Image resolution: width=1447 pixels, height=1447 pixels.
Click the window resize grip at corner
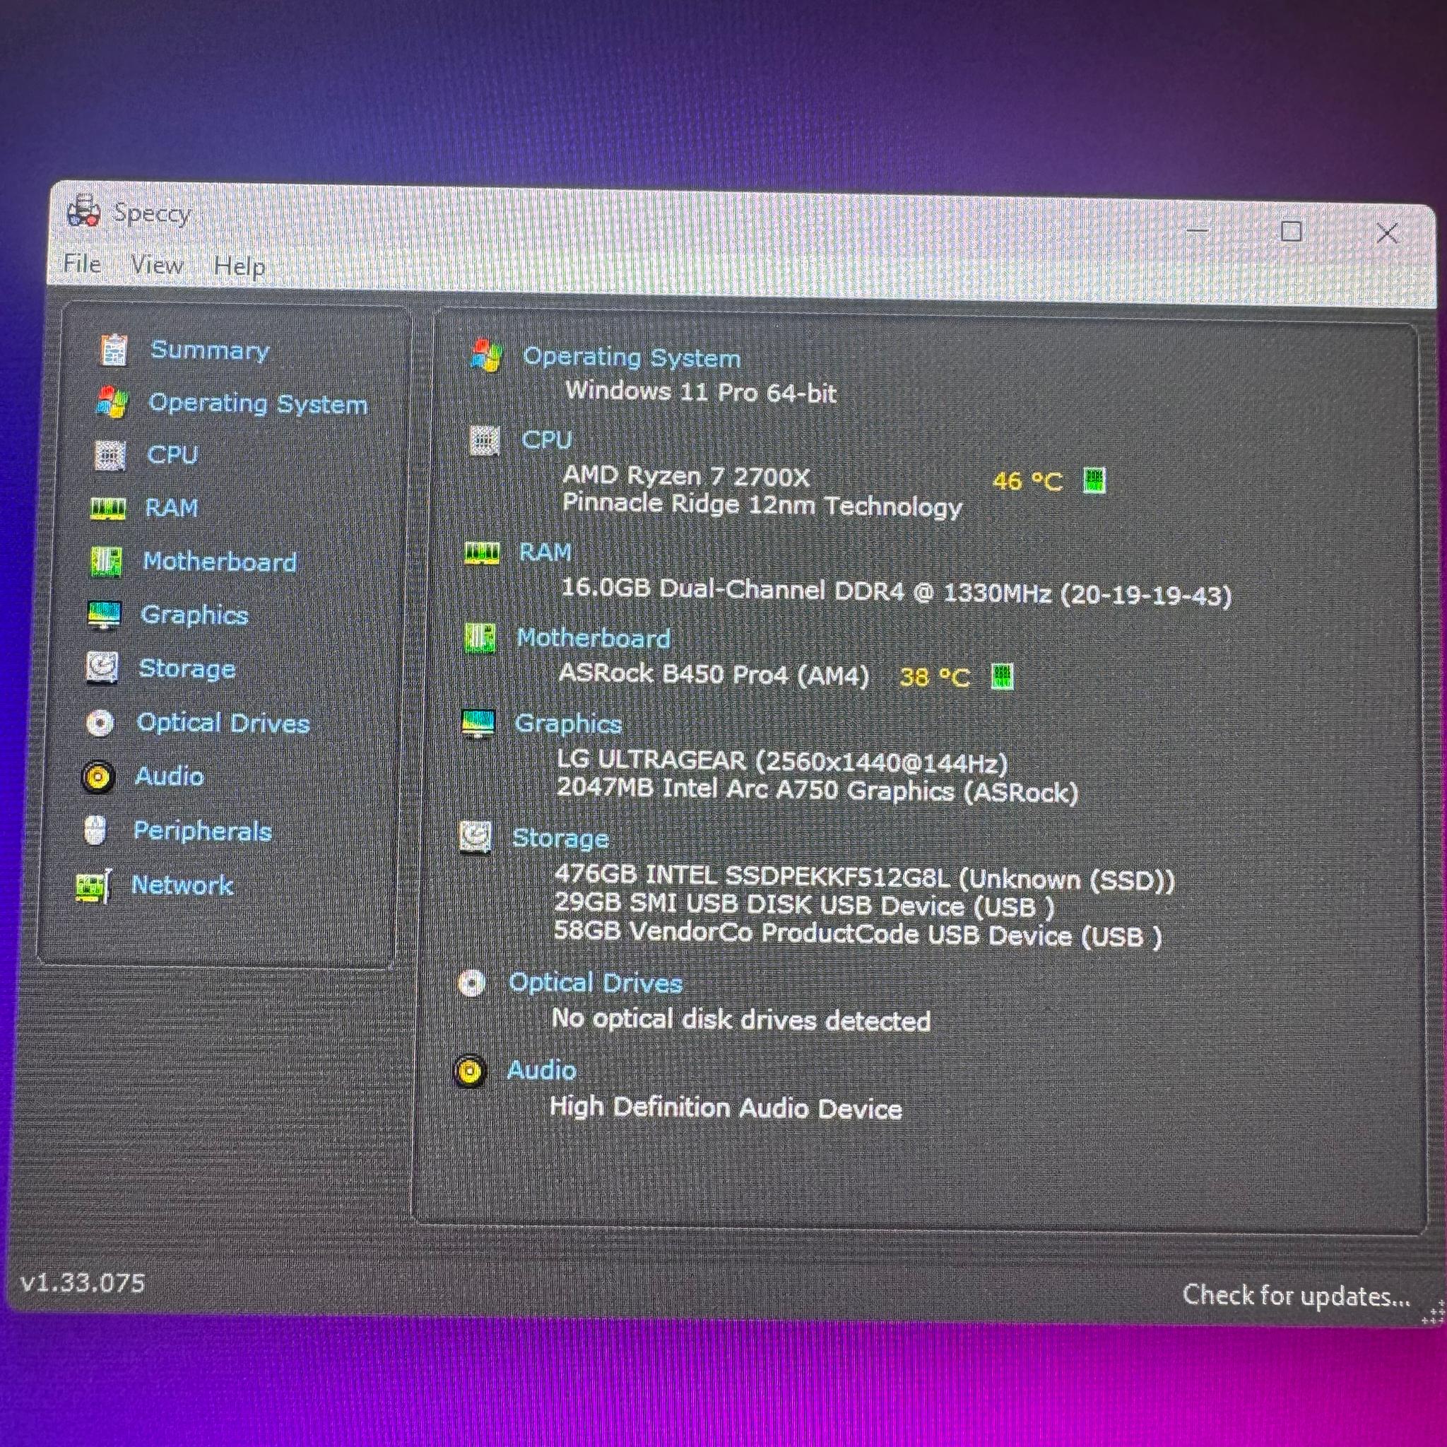(x=1431, y=1313)
